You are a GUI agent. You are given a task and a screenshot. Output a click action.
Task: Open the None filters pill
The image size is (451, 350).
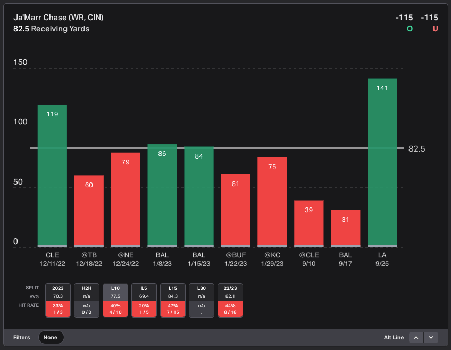pos(51,337)
